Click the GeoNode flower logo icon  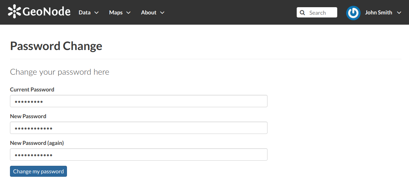pos(14,12)
